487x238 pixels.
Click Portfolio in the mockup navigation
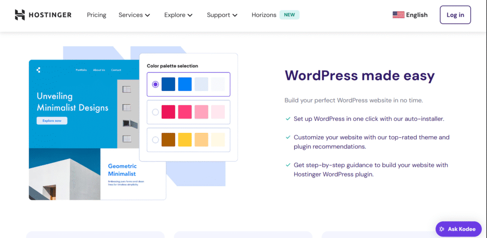81,70
